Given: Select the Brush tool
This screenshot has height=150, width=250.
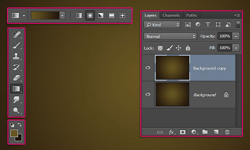Looking at the screenshot, I should point(16,45).
